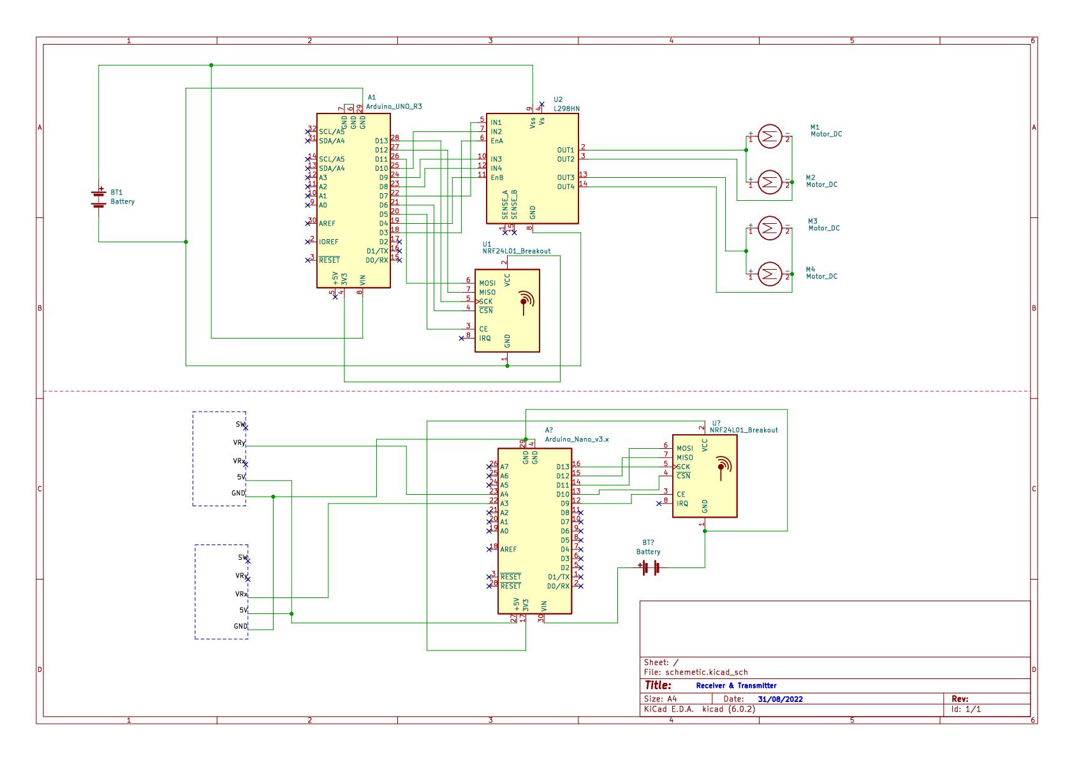The width and height of the screenshot is (1074, 760).
Task: Click the Arduino_UNO_R3 label text
Action: 394,106
